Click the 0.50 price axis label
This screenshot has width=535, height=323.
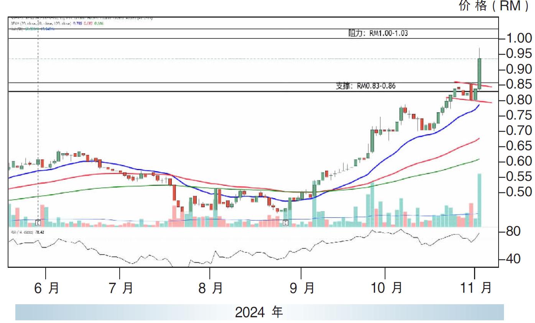(520, 191)
